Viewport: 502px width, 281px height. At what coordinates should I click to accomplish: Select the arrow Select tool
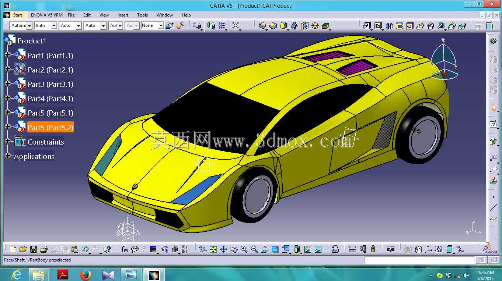point(494,107)
